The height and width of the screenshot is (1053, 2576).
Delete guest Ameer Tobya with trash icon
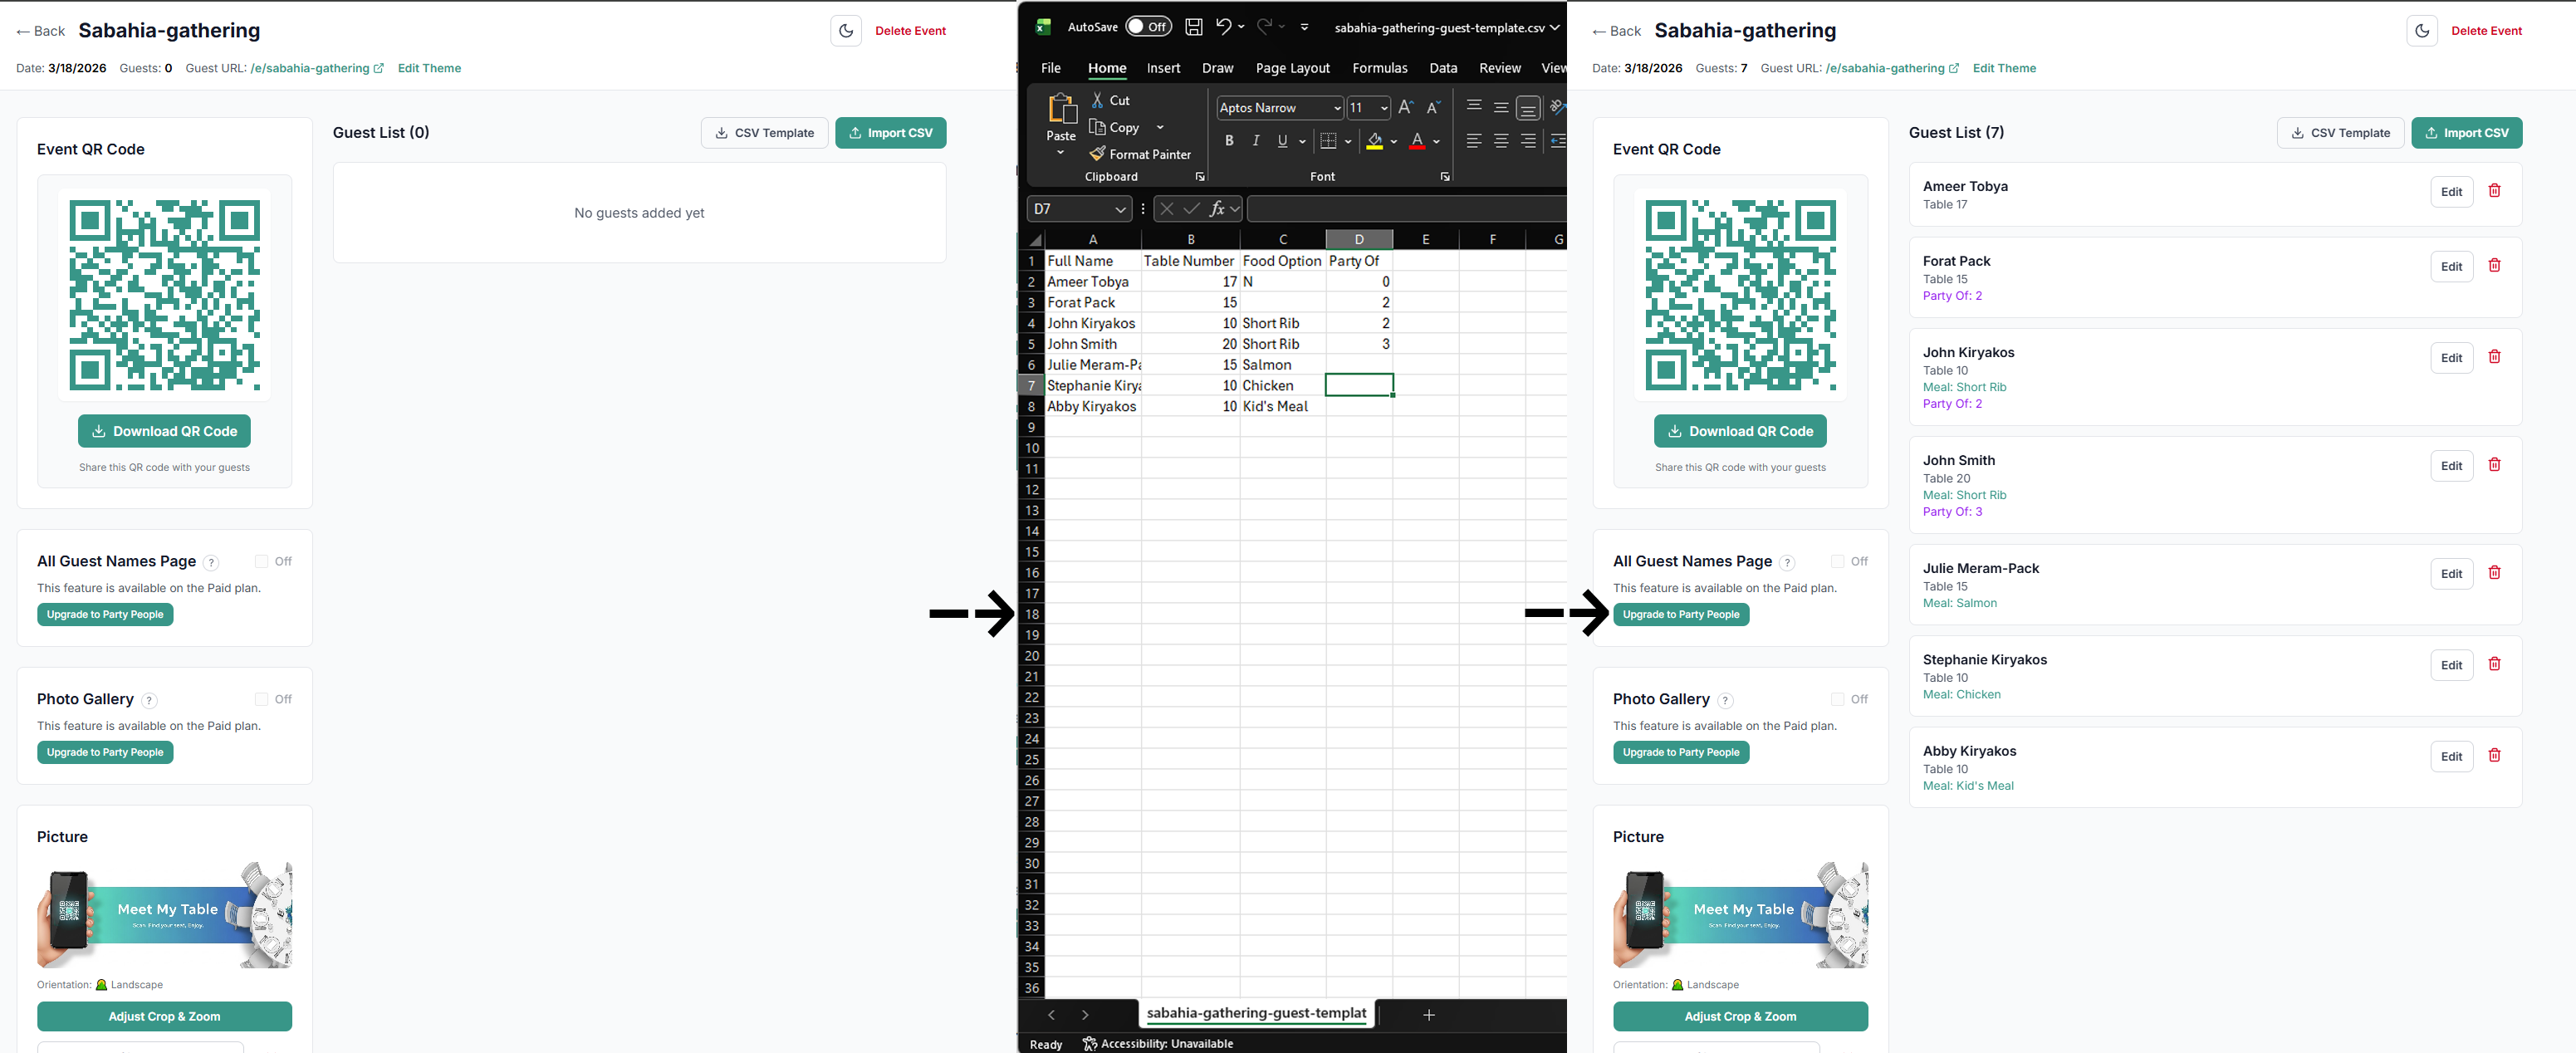[2496, 190]
